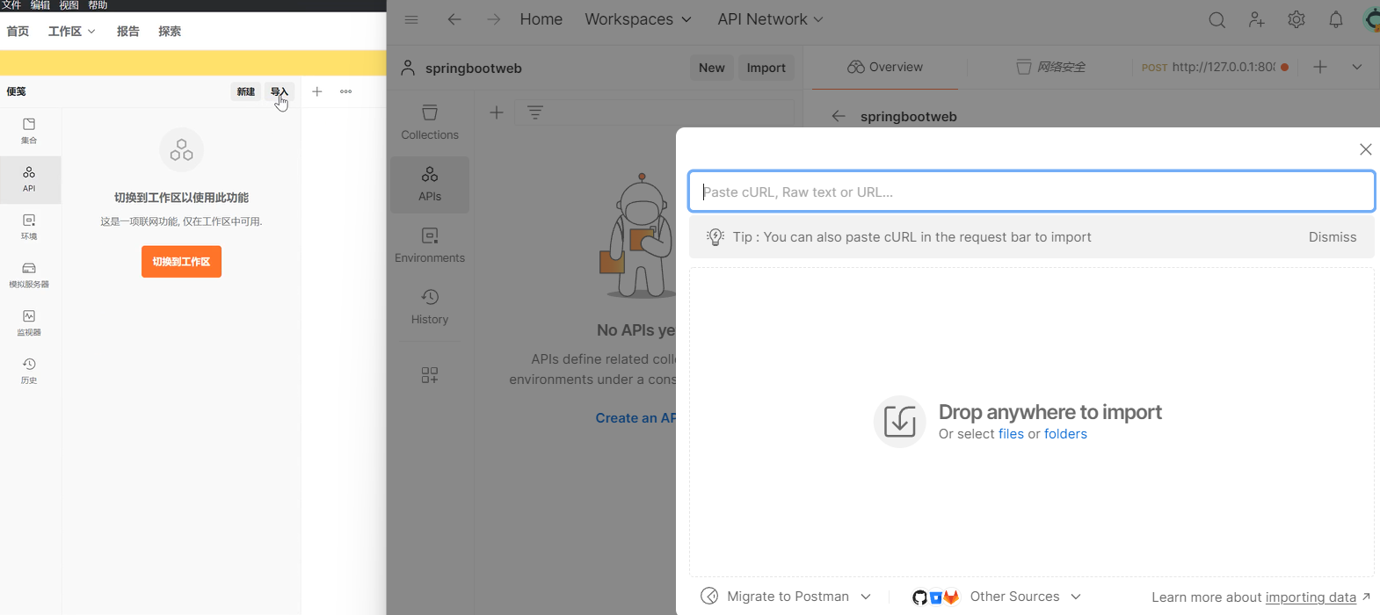
Task: Click the springbootweb workspace name
Action: [474, 69]
